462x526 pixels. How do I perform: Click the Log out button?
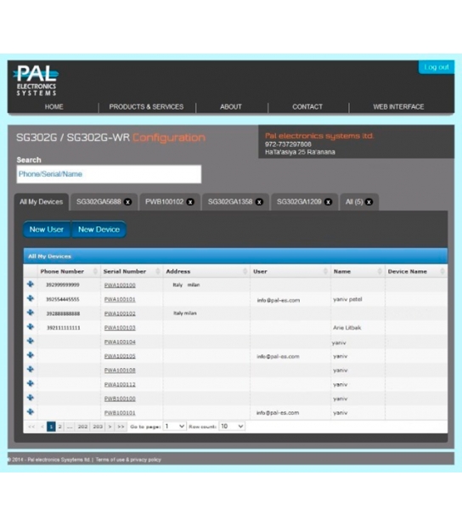pos(437,67)
